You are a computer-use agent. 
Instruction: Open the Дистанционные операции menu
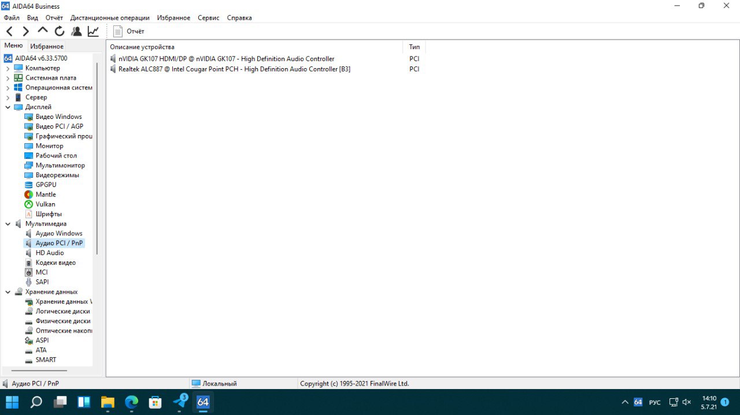point(110,18)
